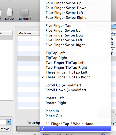This screenshot has width=116, height=135.
Task: Click the Remove button
Action: pyautogui.click(x=5, y=129)
